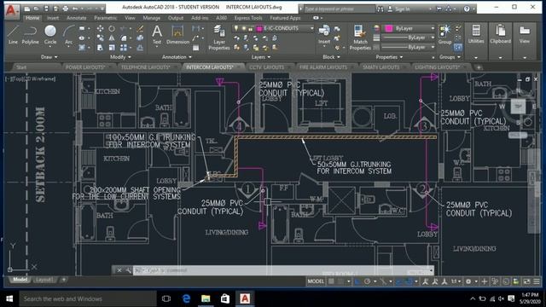
Task: Expand the Annotation panel
Action: coord(177,57)
